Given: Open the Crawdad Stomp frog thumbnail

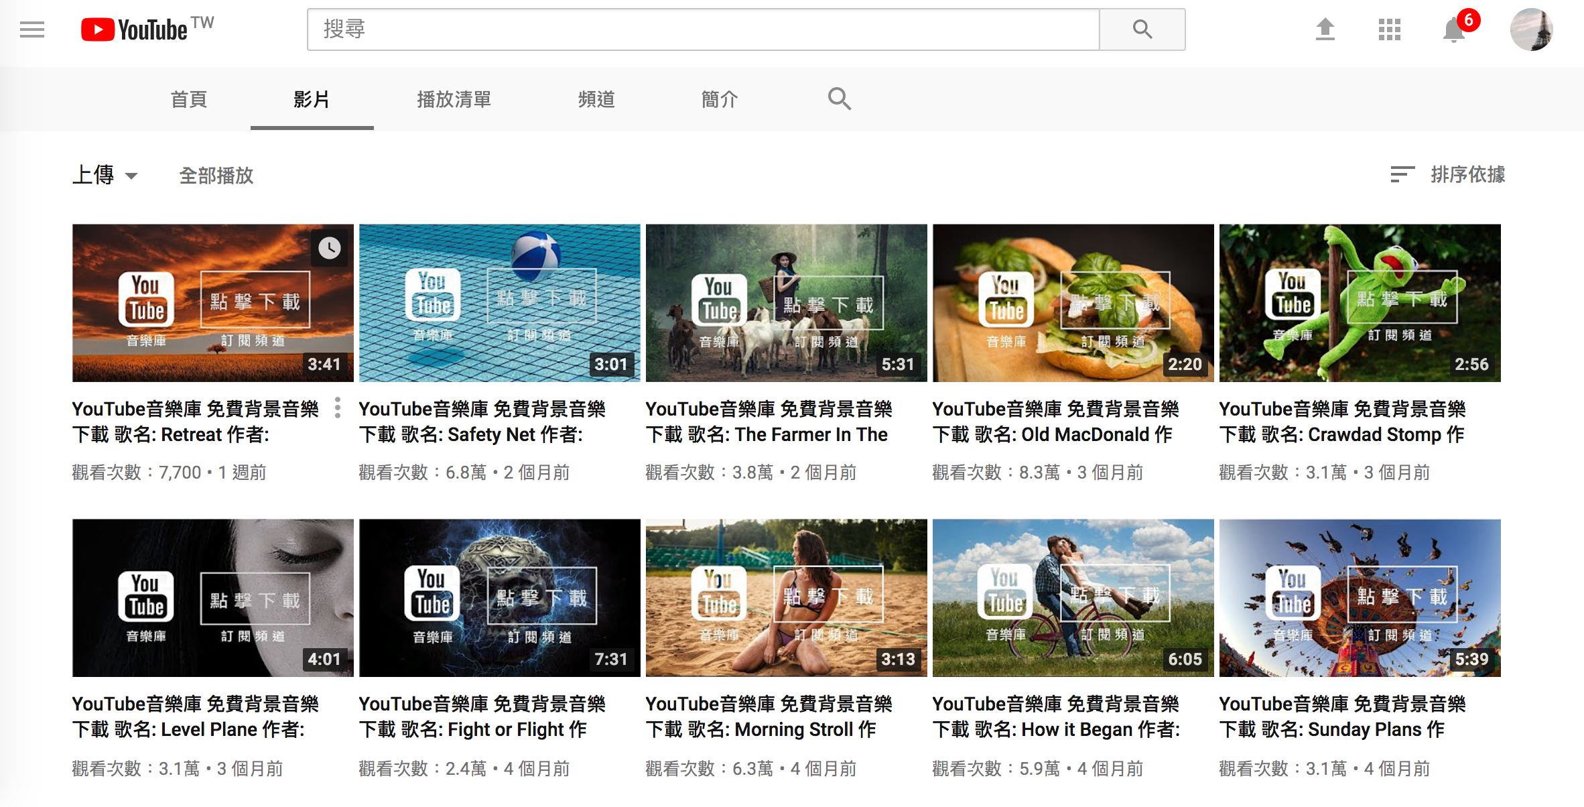Looking at the screenshot, I should [x=1360, y=303].
